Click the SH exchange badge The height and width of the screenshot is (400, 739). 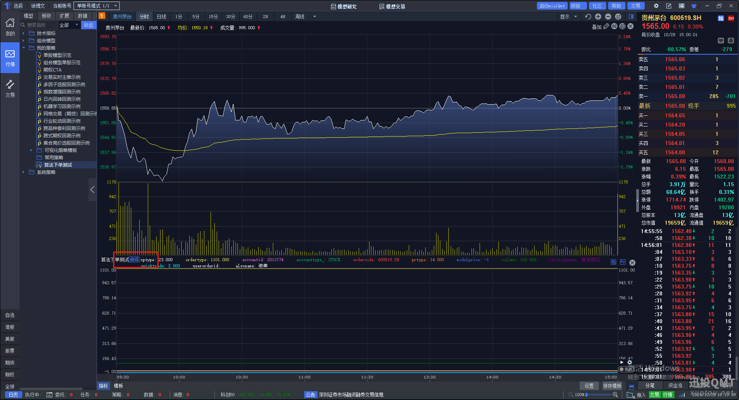pyautogui.click(x=731, y=18)
